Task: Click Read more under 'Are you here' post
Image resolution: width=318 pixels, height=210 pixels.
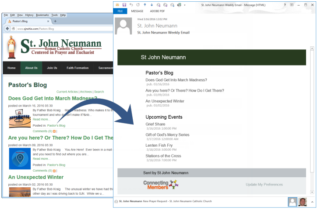Action: [x=41, y=158]
